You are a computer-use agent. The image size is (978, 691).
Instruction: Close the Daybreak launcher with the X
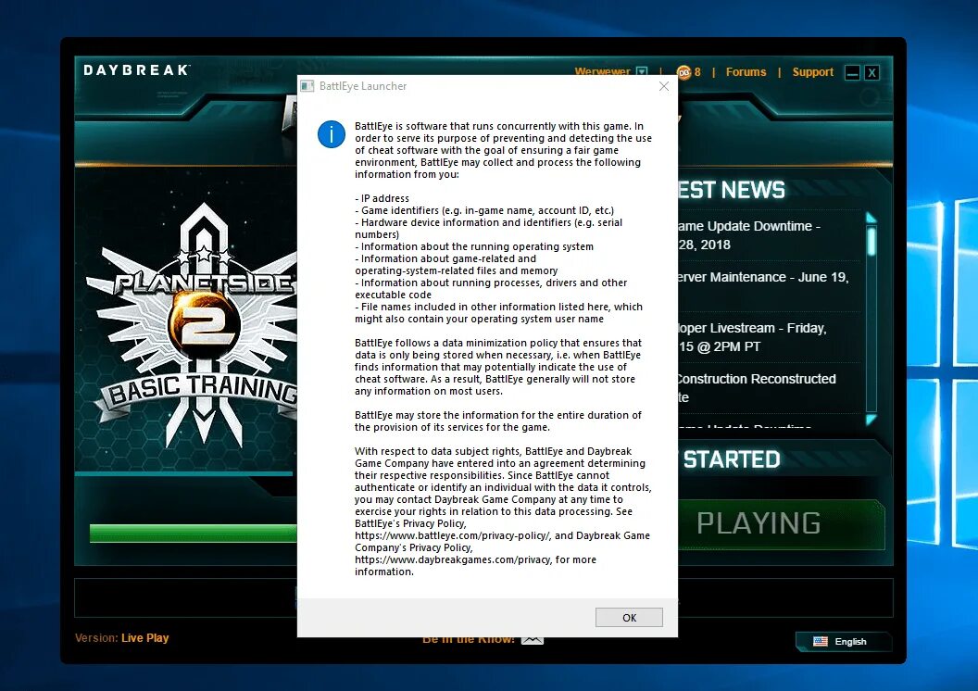[872, 73]
